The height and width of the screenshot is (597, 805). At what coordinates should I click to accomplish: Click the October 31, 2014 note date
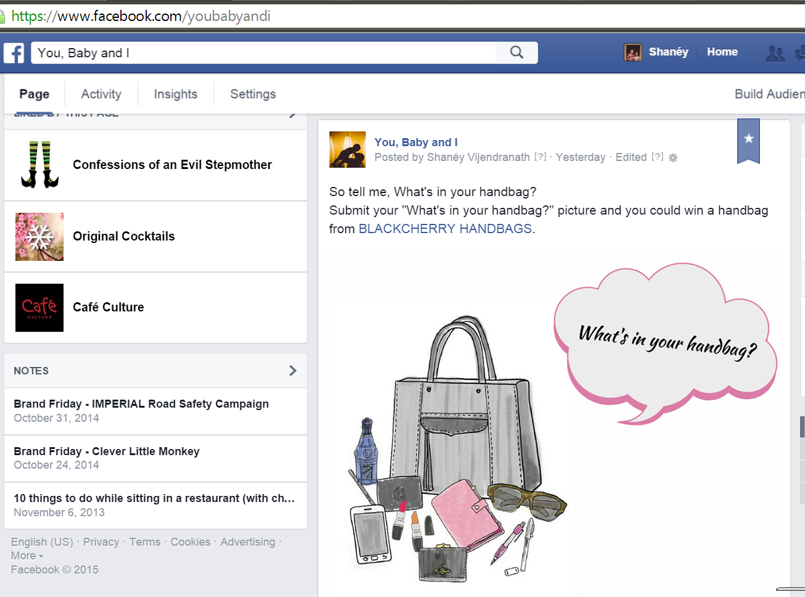pos(57,418)
